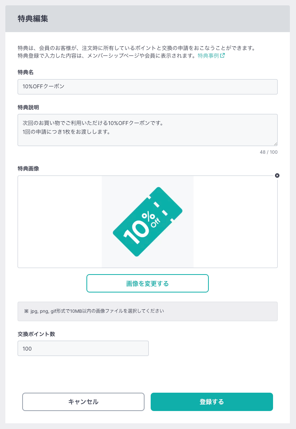
Task: Click the external-link icon beside 特典事例
Action: (x=223, y=55)
